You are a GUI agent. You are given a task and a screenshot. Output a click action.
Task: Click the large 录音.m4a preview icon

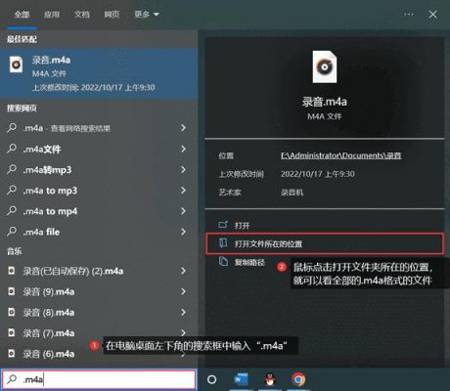325,66
